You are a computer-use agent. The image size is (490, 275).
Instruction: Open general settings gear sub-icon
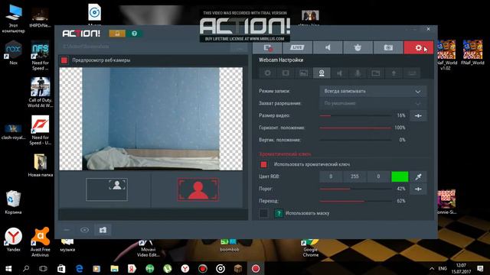pos(267,73)
